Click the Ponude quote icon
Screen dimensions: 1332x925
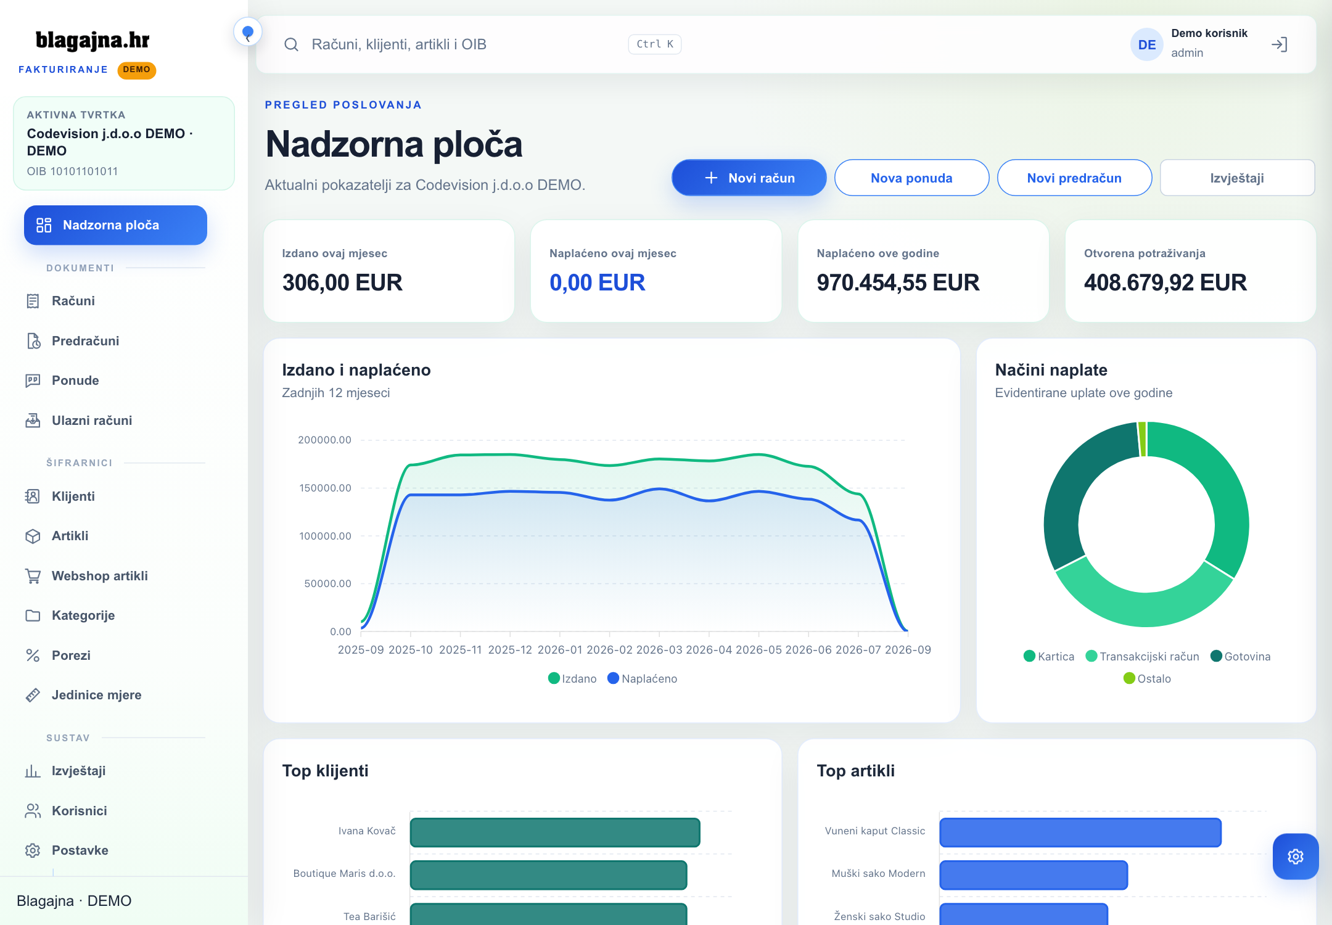coord(33,380)
